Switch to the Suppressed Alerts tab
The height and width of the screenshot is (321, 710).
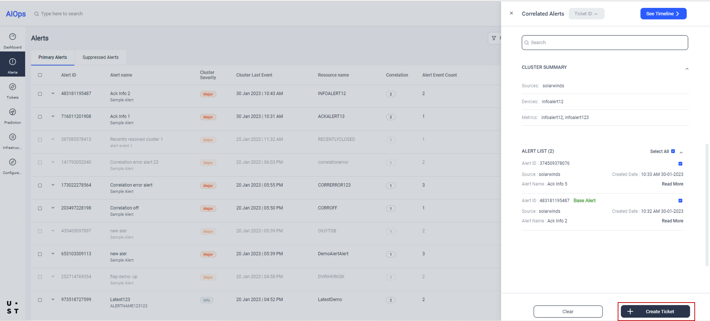click(100, 57)
